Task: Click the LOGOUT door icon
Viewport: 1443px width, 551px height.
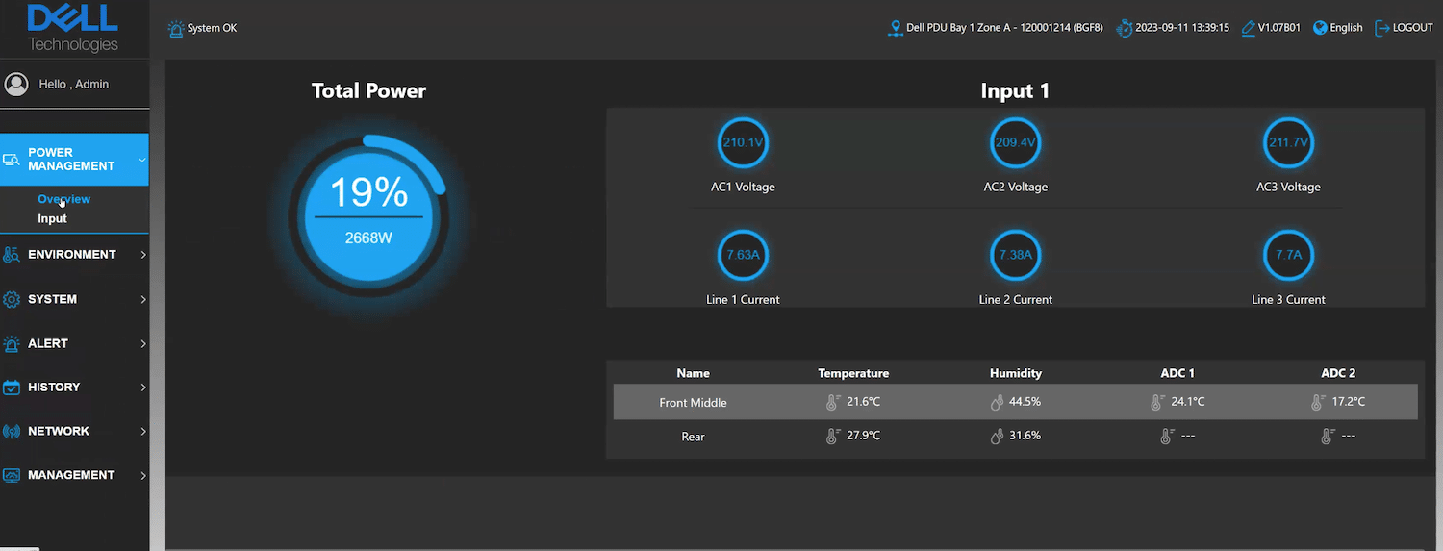Action: pos(1382,28)
